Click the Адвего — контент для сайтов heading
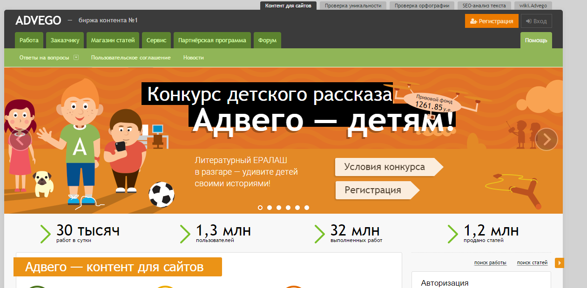This screenshot has width=587, height=288. (x=118, y=267)
